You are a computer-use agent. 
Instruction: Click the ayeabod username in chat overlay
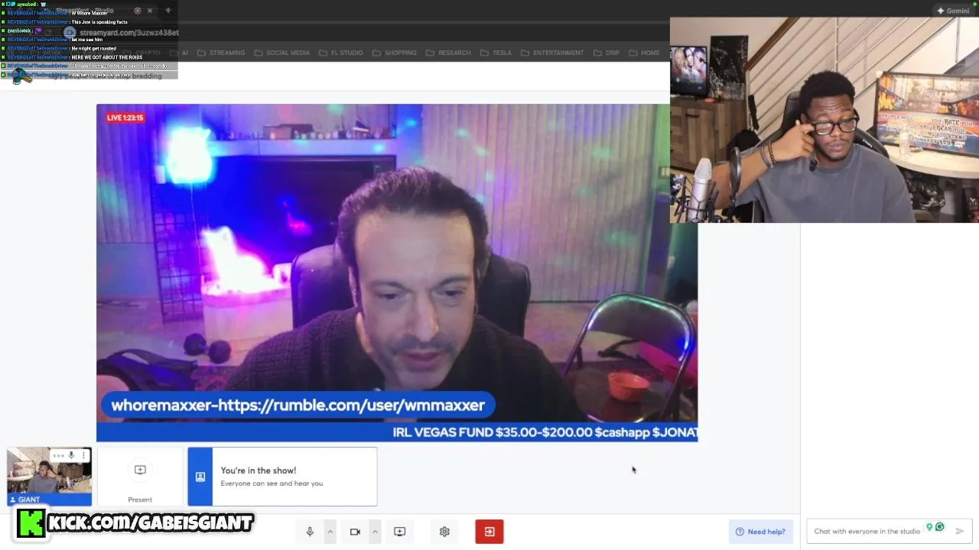(x=26, y=5)
